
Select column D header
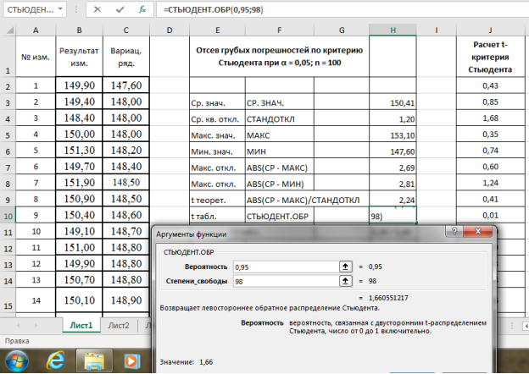click(x=170, y=30)
